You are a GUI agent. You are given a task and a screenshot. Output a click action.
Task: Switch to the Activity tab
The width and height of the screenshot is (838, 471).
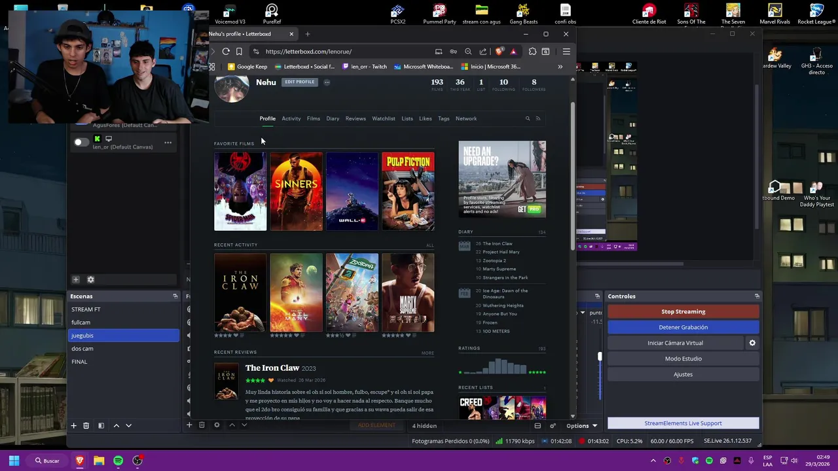coord(291,118)
